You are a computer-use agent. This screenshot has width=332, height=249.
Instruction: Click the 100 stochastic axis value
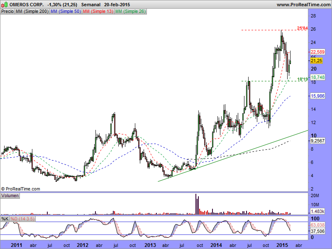[315, 219]
